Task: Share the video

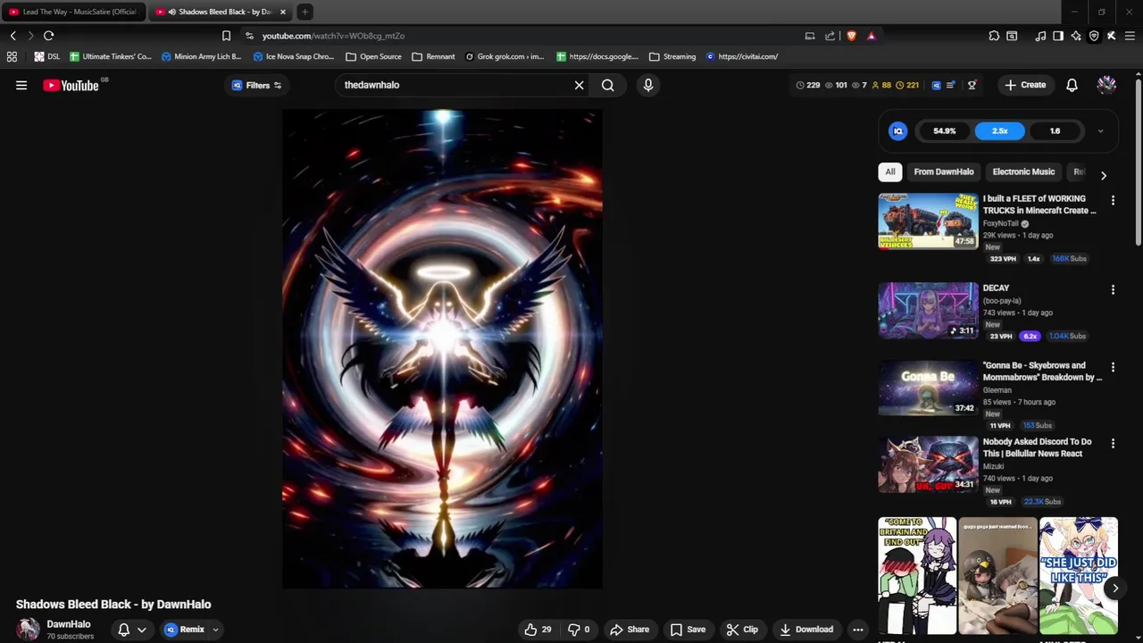Action: (630, 630)
